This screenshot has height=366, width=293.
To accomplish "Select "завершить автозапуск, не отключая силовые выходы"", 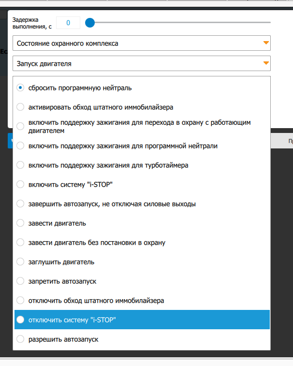I will pyautogui.click(x=20, y=204).
